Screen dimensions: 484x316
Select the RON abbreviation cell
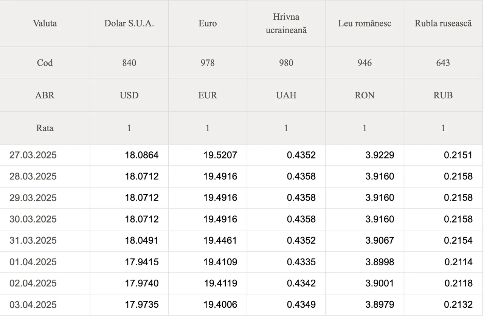coord(365,95)
